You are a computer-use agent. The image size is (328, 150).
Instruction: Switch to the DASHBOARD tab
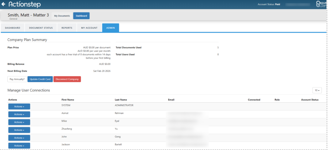pyautogui.click(x=13, y=28)
